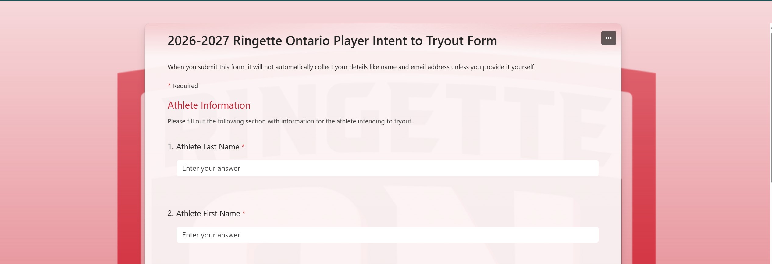This screenshot has width=772, height=264.
Task: Click the form submission privacy notice text
Action: pos(351,67)
